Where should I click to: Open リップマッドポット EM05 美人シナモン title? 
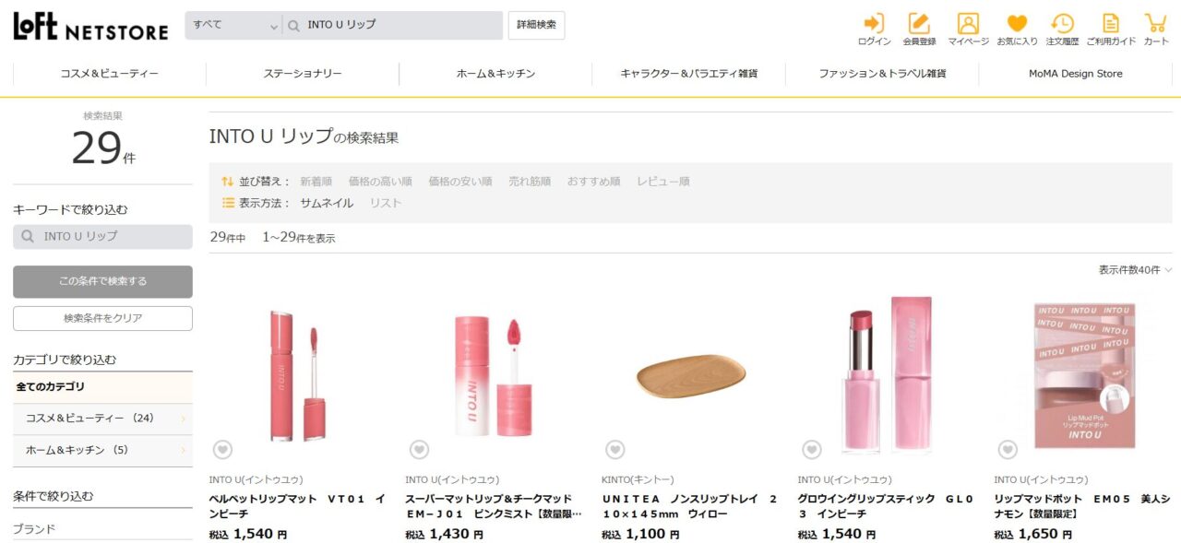click(x=1082, y=506)
